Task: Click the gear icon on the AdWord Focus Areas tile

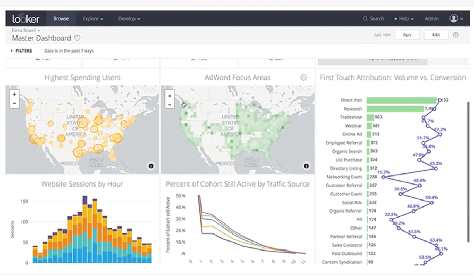Action: click(304, 77)
